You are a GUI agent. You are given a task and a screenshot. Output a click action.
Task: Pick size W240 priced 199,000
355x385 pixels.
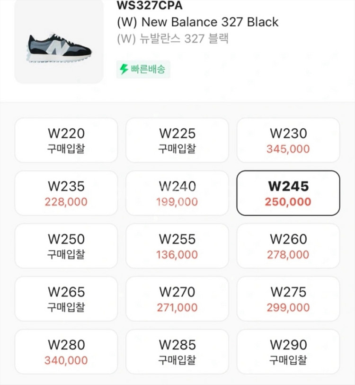(x=177, y=193)
